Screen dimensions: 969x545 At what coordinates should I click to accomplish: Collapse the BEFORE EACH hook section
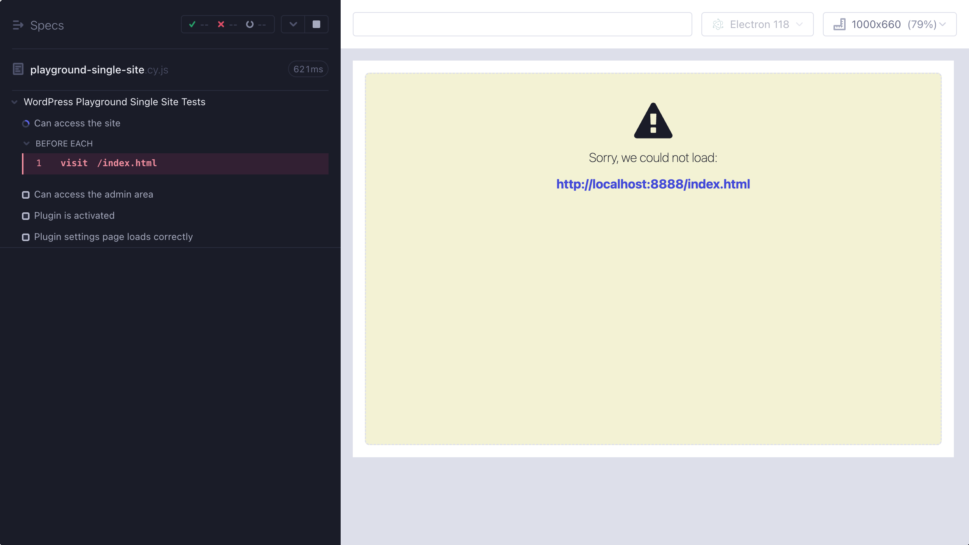pyautogui.click(x=26, y=143)
